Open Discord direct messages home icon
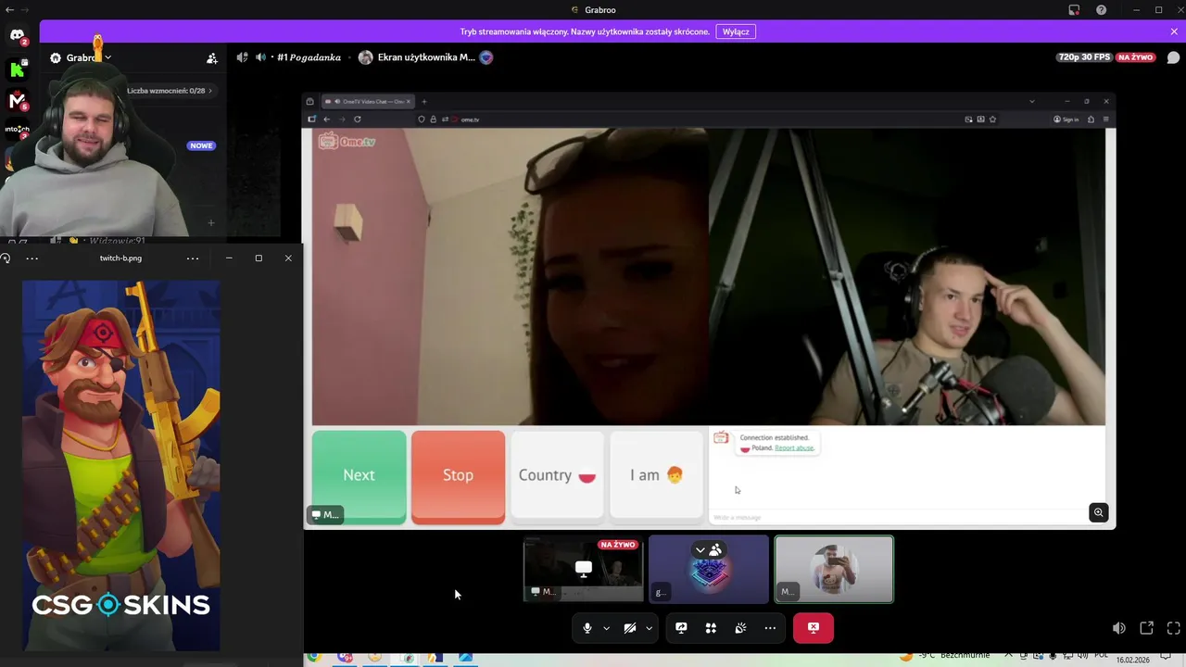The image size is (1186, 667). [x=17, y=35]
